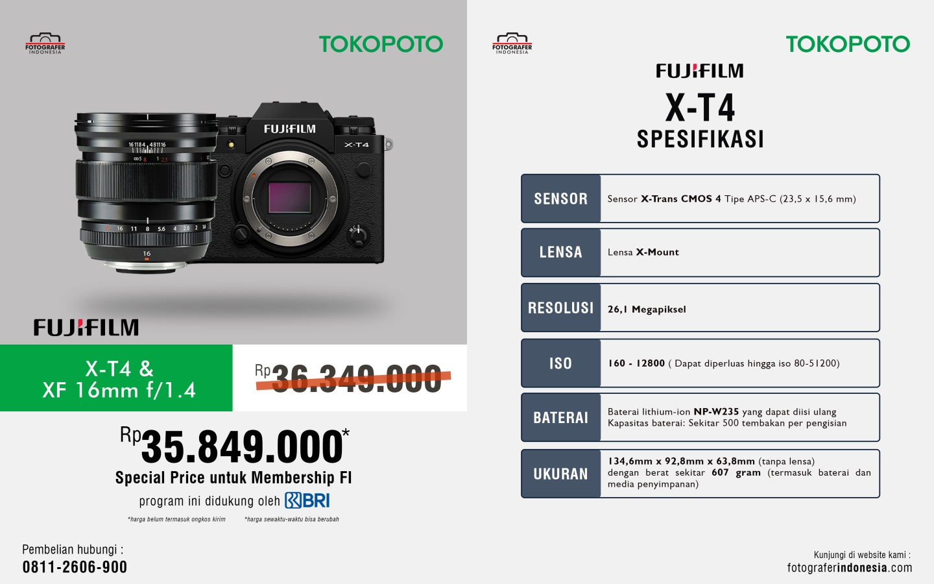Viewport: 934px width, 584px height.
Task: Click the crossed-out price Rp36.349.000
Action: pos(352,379)
